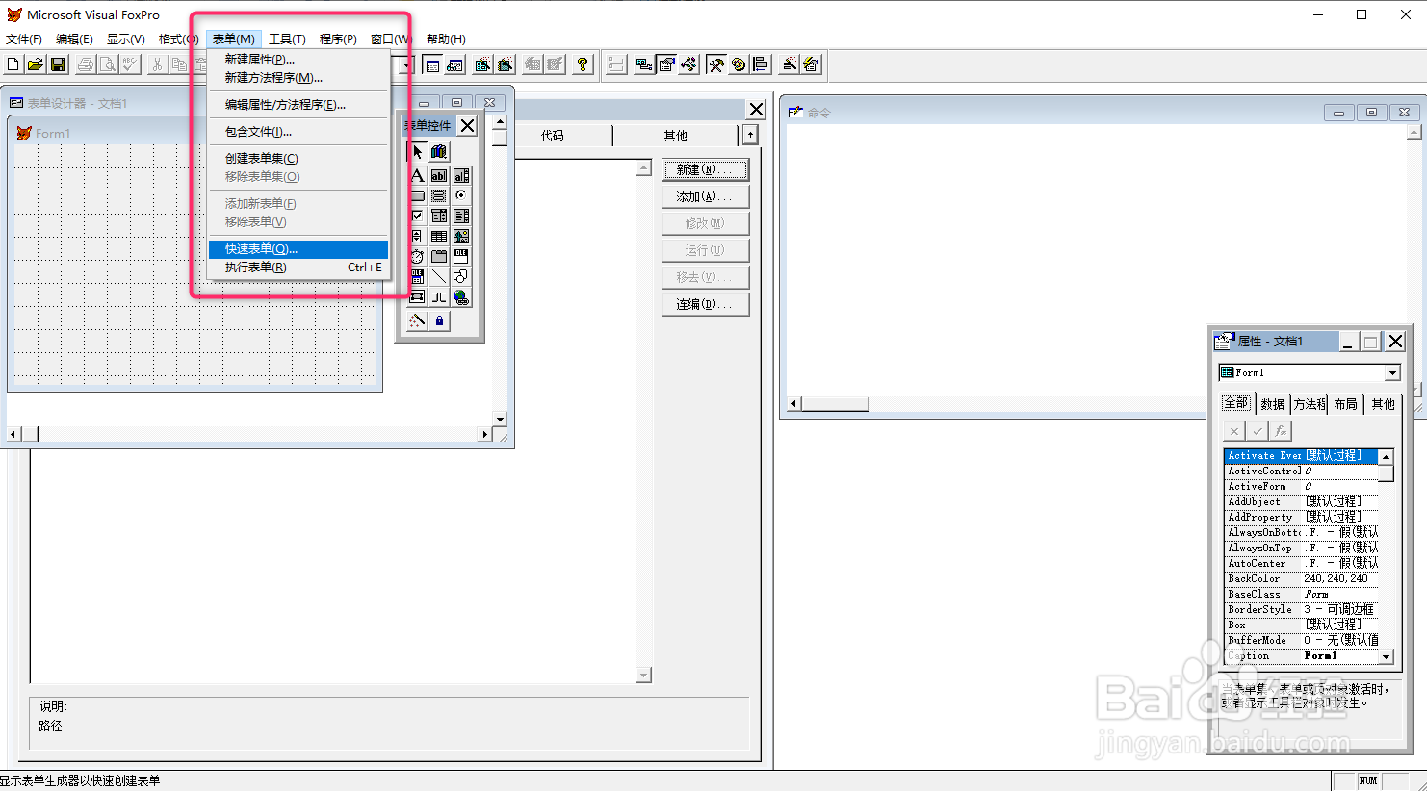1427x791 pixels.
Task: Select the Grid control tool
Action: tap(439, 236)
